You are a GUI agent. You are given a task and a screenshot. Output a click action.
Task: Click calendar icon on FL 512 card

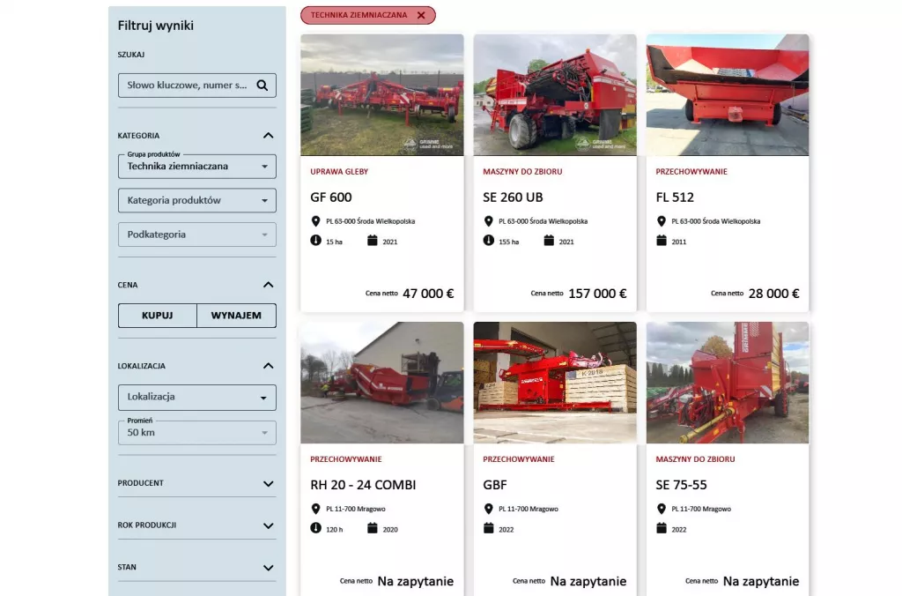pyautogui.click(x=661, y=241)
